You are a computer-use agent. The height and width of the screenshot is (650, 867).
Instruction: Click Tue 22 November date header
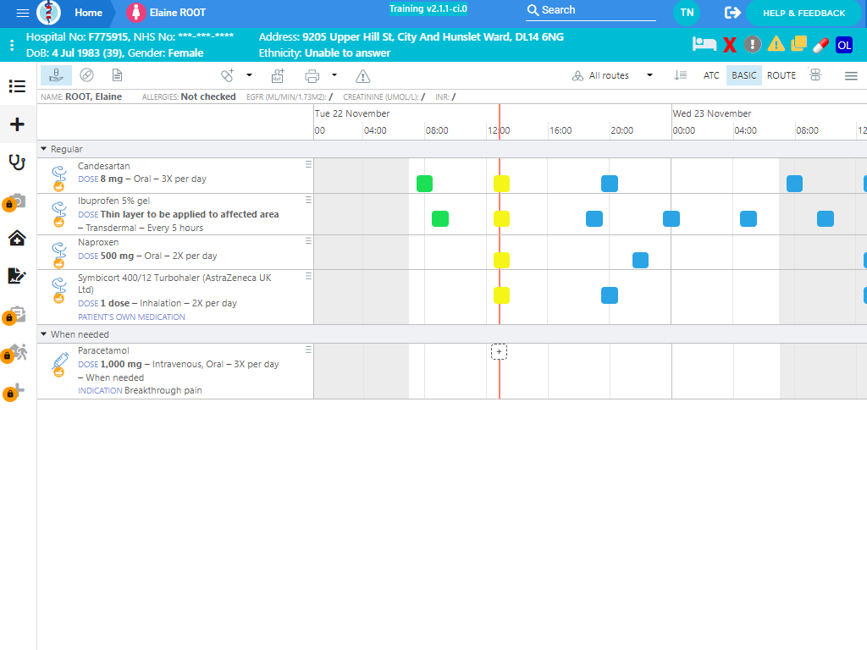352,113
